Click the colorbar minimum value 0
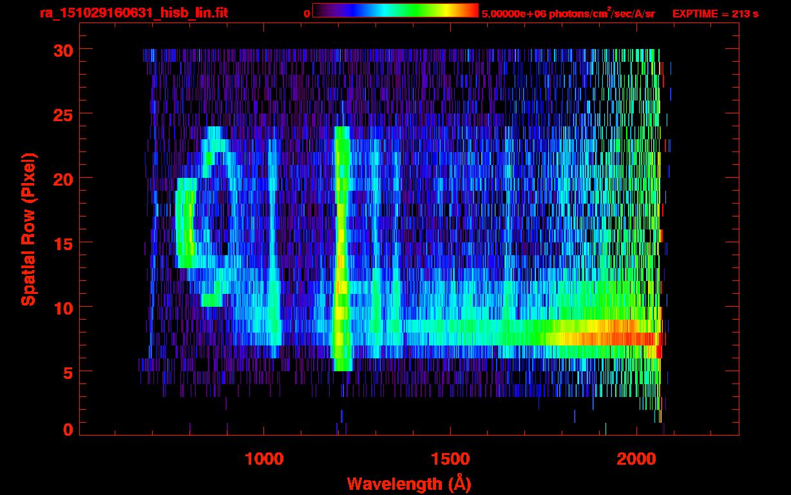This screenshot has width=791, height=495. click(307, 14)
